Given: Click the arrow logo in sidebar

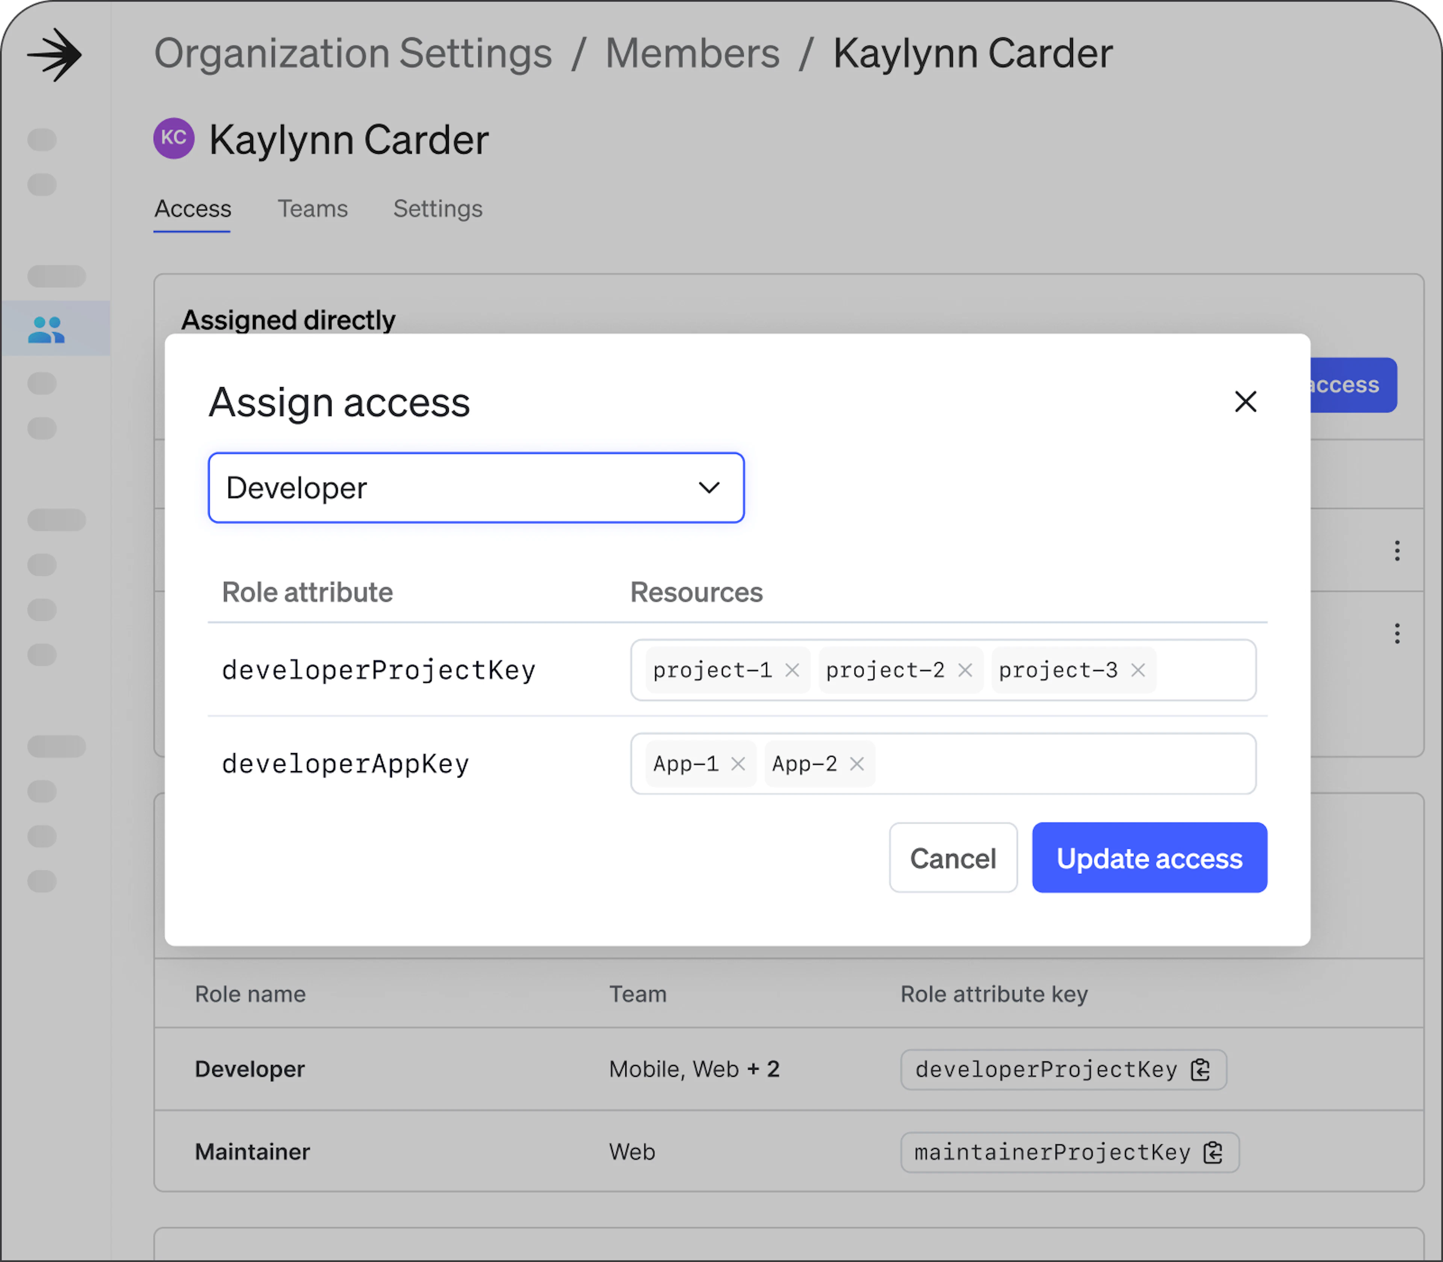Looking at the screenshot, I should click(x=55, y=54).
